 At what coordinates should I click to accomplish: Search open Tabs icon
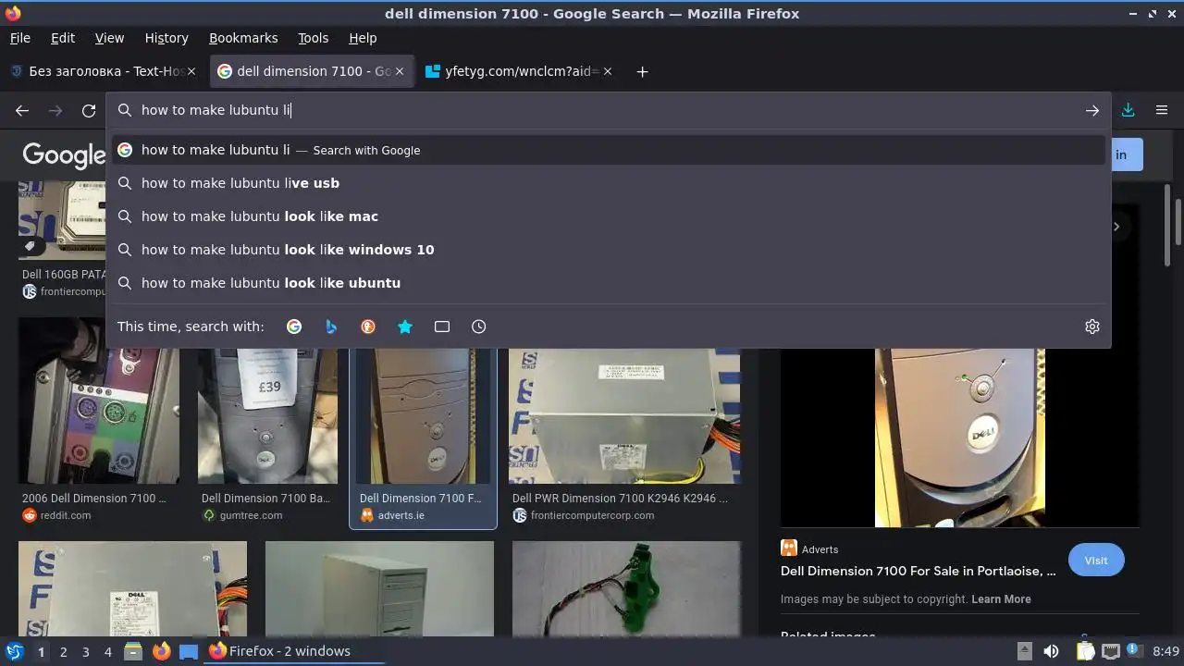coord(442,327)
